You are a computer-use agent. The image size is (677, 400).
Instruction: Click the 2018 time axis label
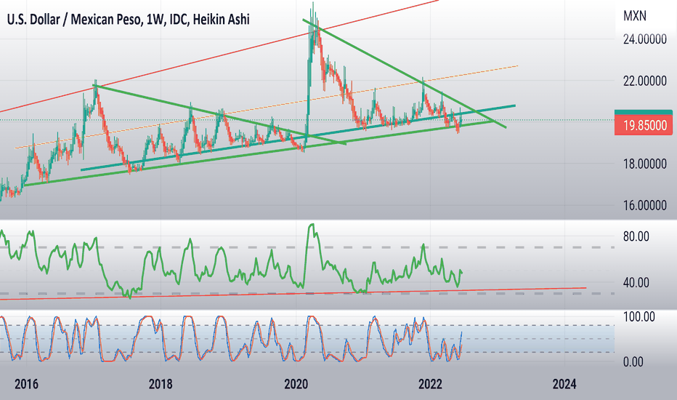(x=161, y=384)
